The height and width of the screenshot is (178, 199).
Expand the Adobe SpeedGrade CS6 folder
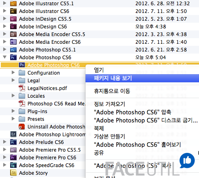pos(5,165)
